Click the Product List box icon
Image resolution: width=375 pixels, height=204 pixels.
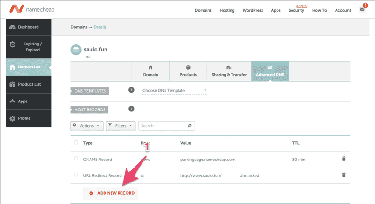[x=13, y=84]
